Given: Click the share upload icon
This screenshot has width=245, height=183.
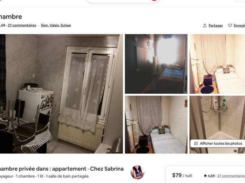Looking at the screenshot, I should click(x=205, y=25).
